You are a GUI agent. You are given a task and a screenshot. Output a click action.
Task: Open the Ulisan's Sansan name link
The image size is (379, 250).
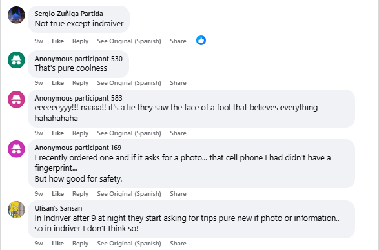click(58, 208)
